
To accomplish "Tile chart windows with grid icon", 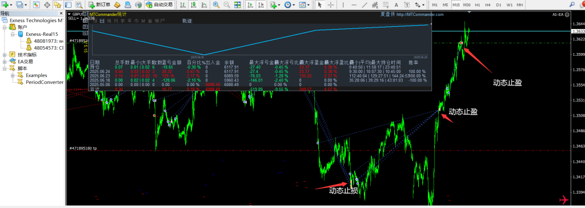I will pyautogui.click(x=237, y=5).
